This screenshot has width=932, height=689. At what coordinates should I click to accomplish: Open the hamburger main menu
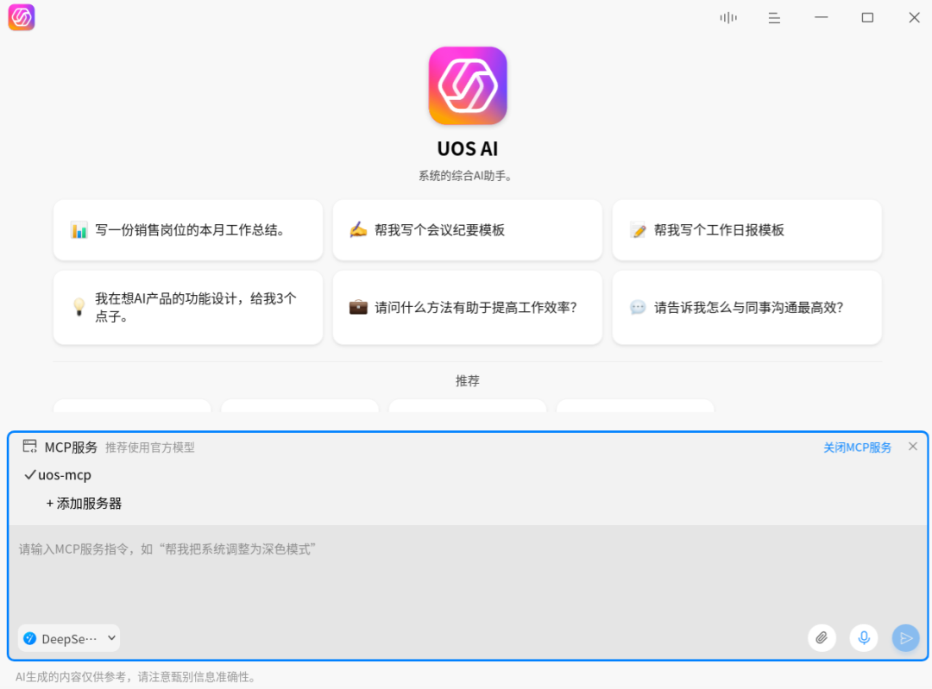click(x=774, y=18)
